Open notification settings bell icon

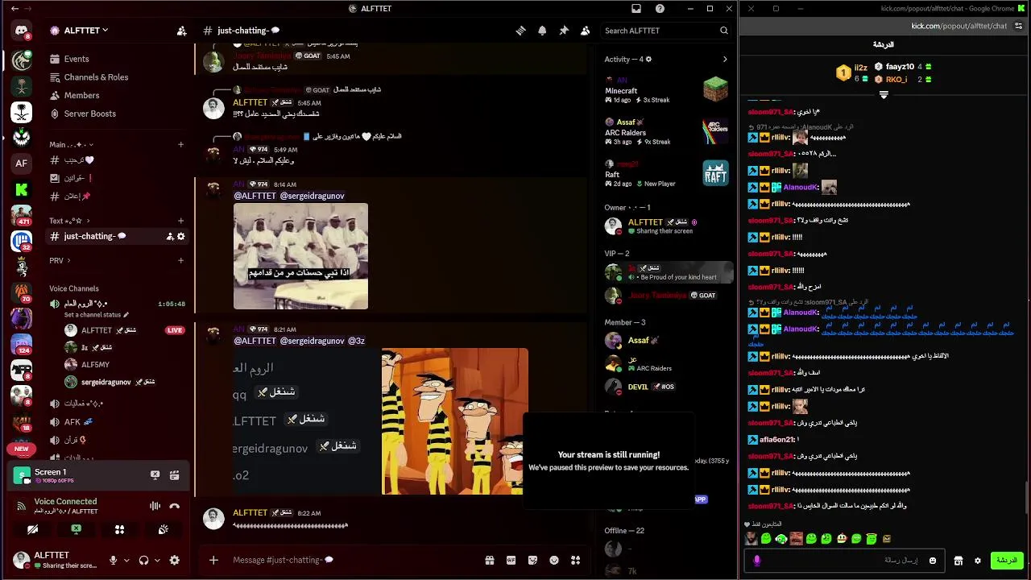542,31
